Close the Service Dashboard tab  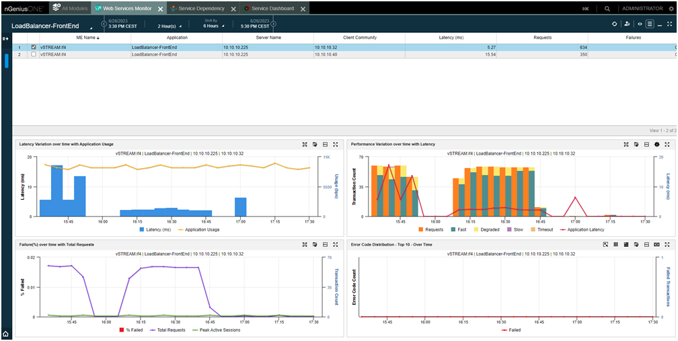pyautogui.click(x=303, y=9)
